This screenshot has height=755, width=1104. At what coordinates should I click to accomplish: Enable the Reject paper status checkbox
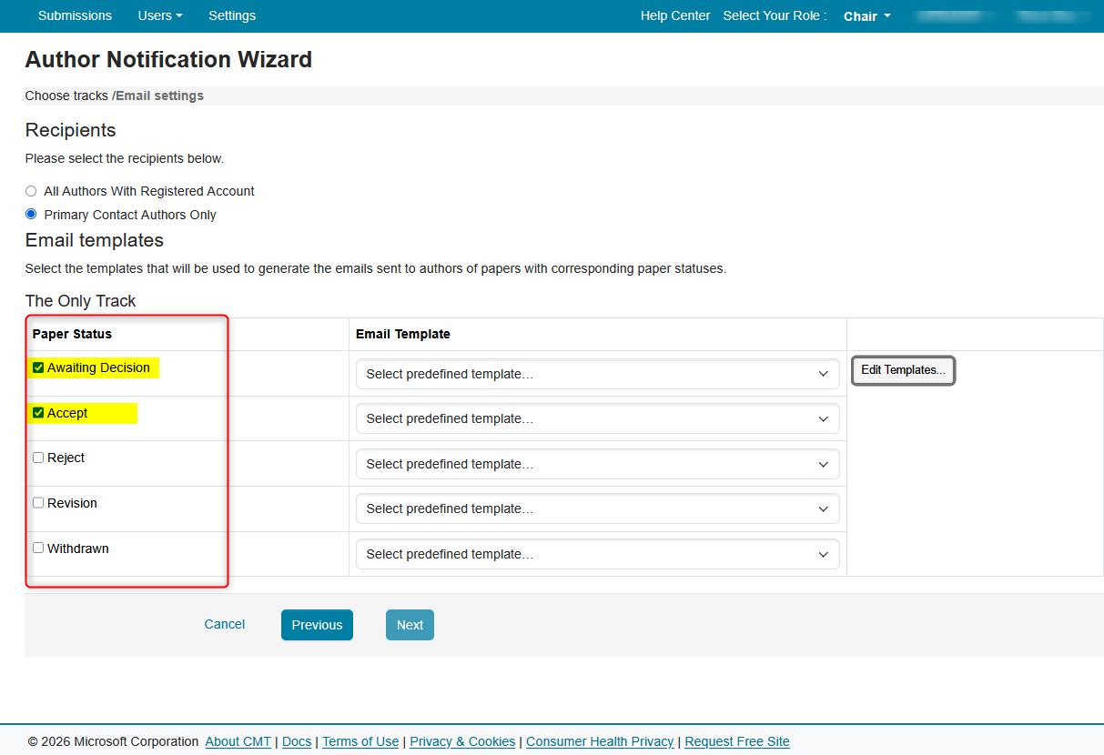point(38,457)
